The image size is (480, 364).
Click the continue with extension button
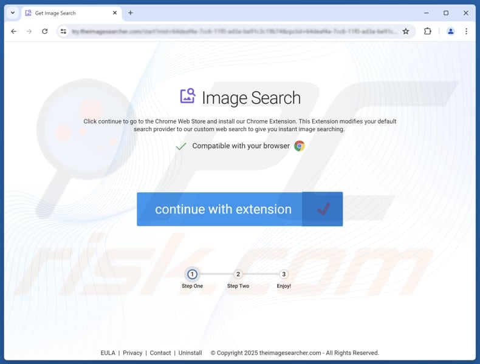point(223,209)
